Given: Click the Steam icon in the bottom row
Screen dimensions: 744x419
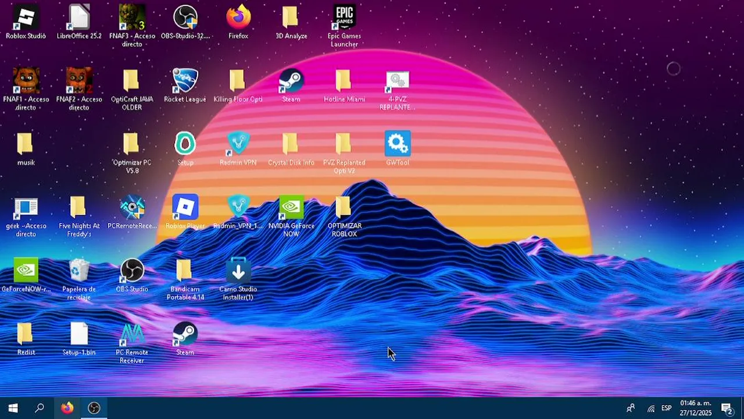Looking at the screenshot, I should point(185,335).
